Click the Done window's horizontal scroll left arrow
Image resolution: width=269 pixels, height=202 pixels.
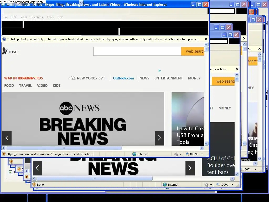34,179
